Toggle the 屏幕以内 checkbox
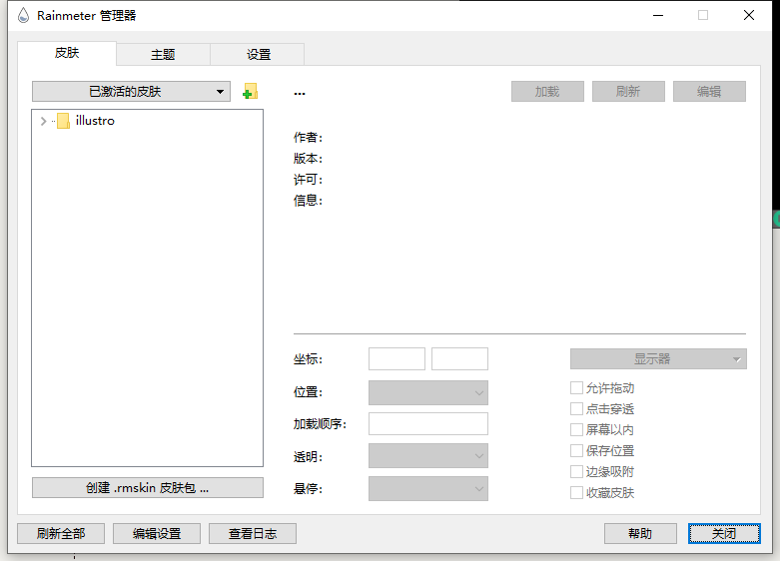780x561 pixels. (576, 429)
